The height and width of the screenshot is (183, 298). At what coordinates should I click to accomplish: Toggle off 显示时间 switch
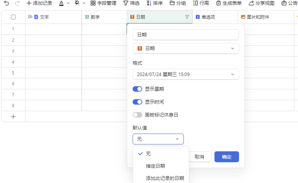(x=137, y=102)
